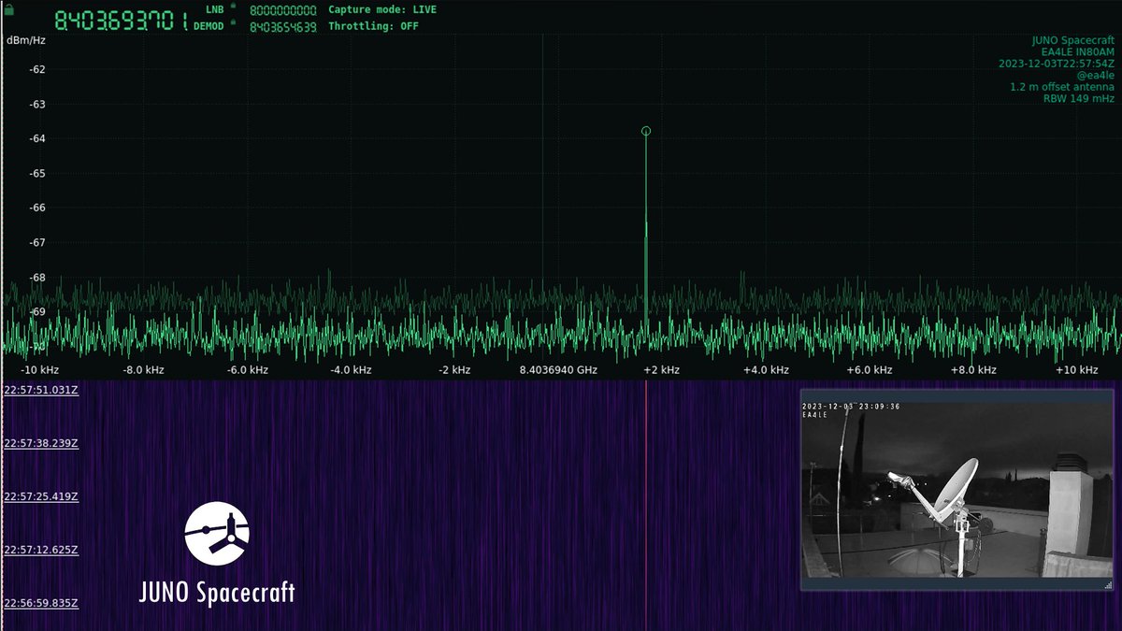This screenshot has height=631, width=1122.
Task: Click the '+10 kHz' frequency axis label
Action: 1076,370
